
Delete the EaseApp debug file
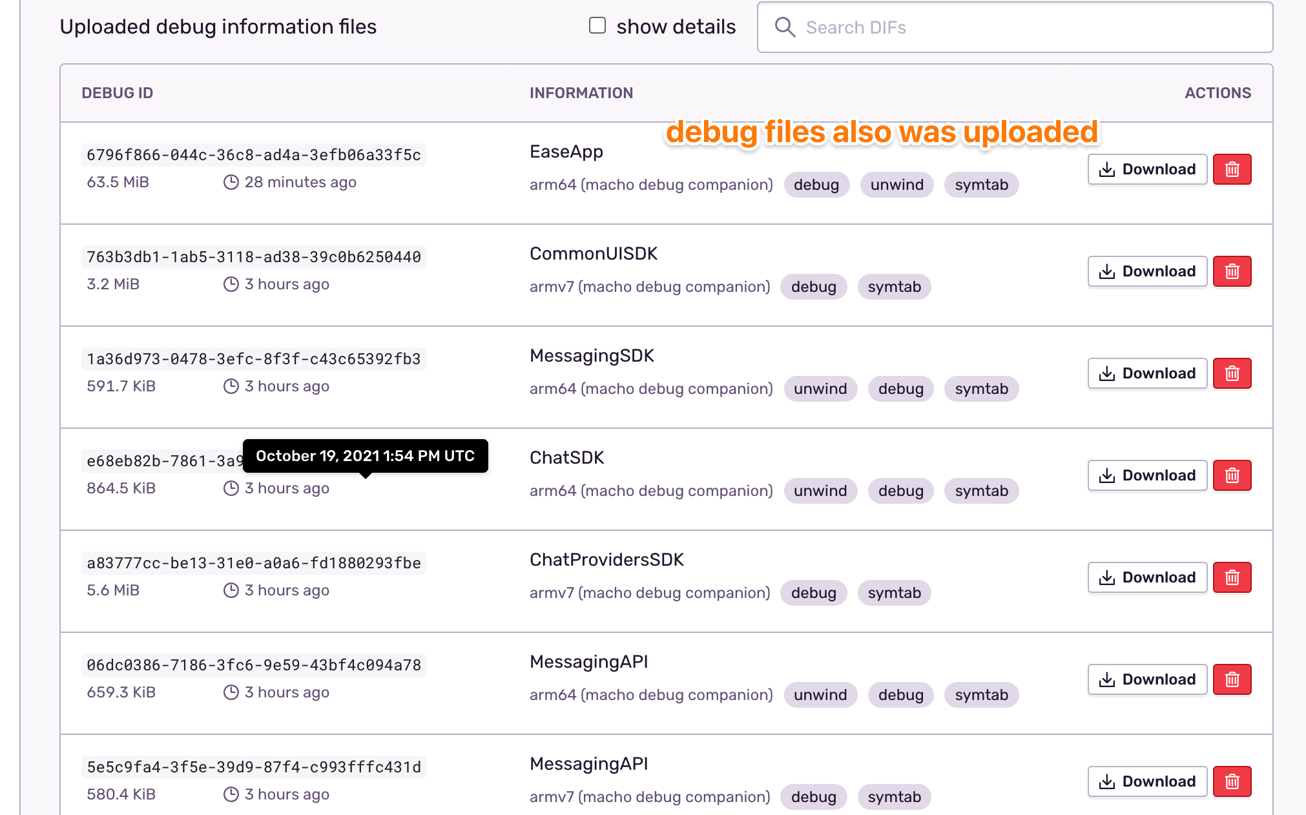point(1232,169)
